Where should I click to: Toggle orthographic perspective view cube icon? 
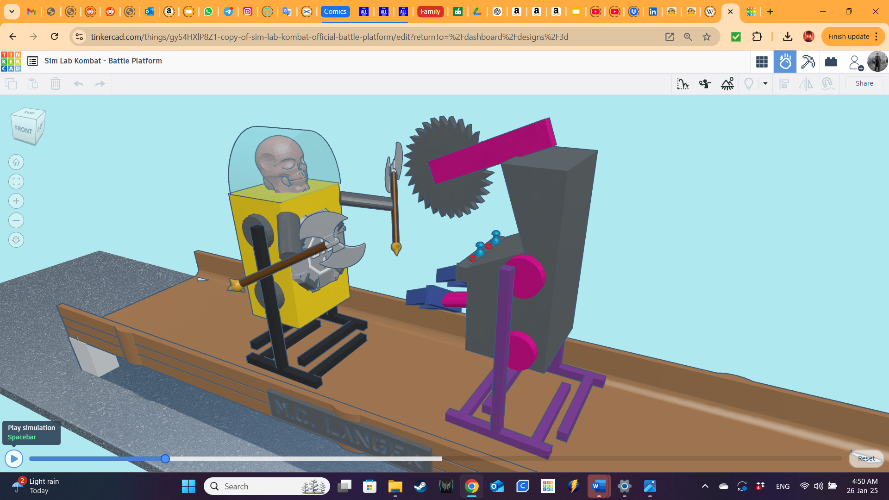16,240
